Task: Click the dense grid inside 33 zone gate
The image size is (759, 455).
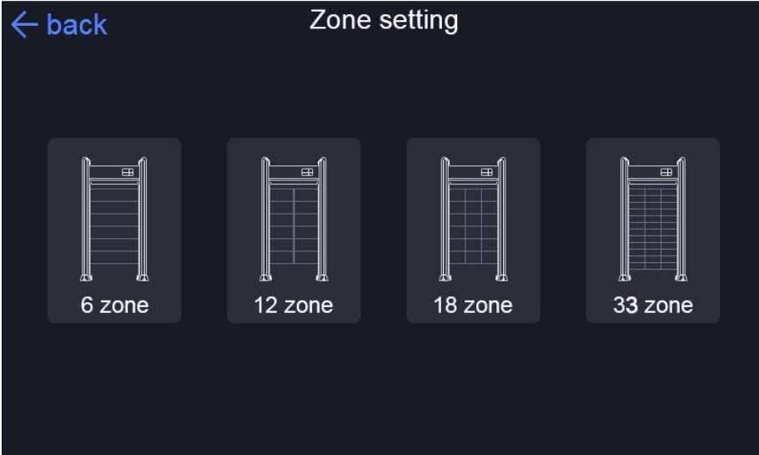Action: (653, 227)
